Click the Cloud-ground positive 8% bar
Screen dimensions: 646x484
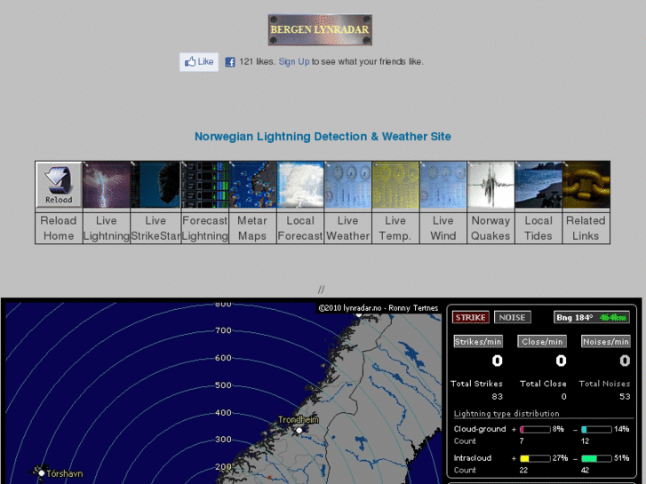[x=535, y=430]
